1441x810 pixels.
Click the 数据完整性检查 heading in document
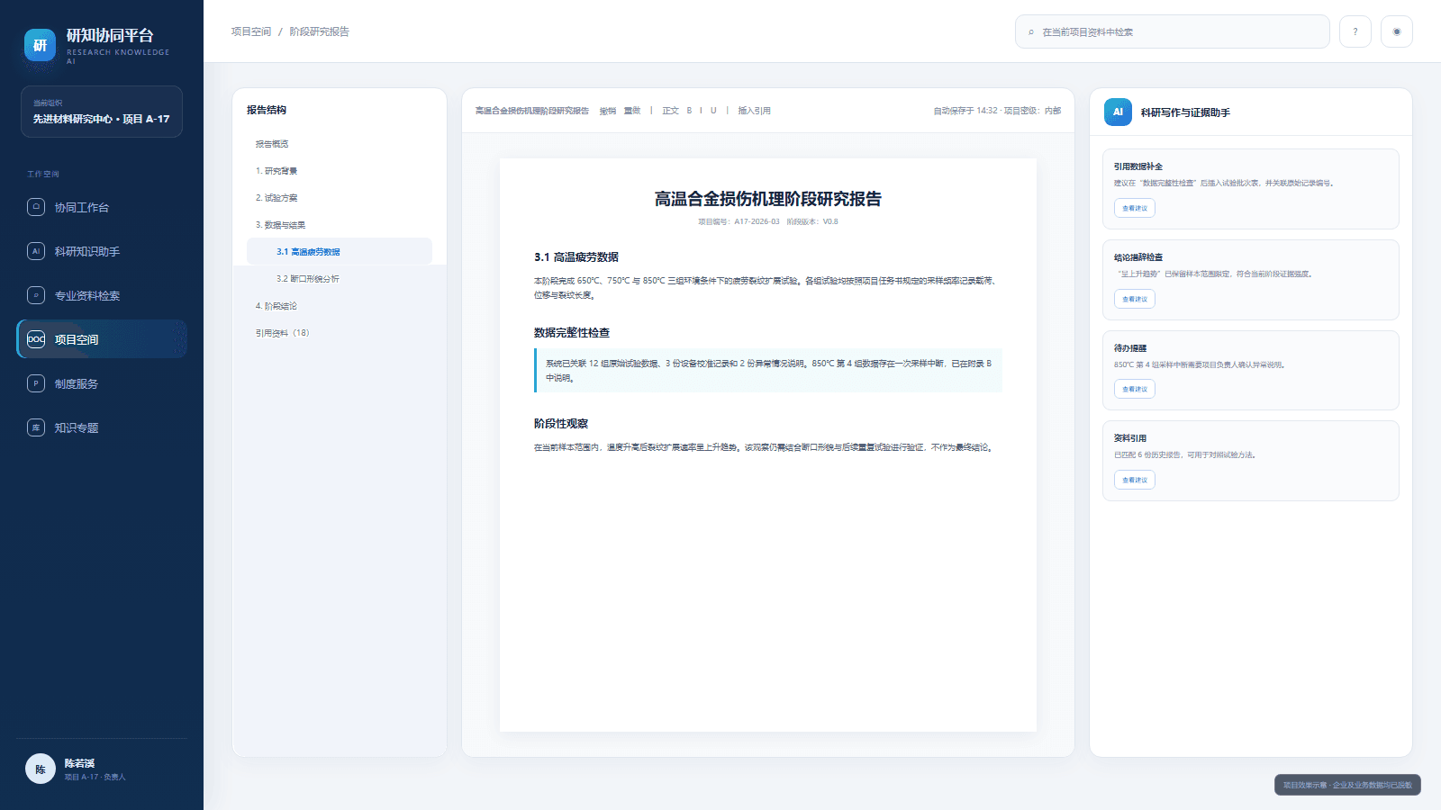click(572, 332)
